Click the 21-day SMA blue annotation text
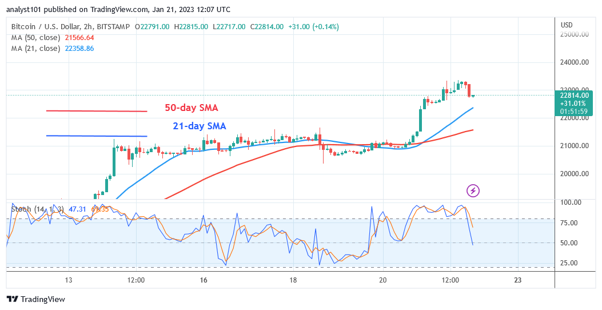Image resolution: width=602 pixels, height=310 pixels. pyautogui.click(x=200, y=126)
